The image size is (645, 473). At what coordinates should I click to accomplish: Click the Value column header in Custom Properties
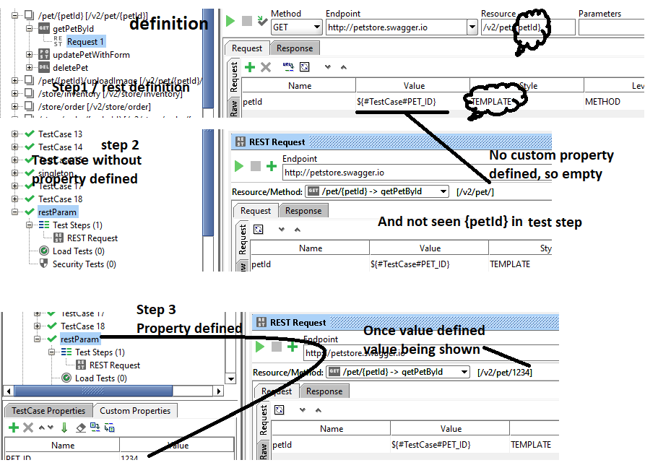(x=177, y=446)
